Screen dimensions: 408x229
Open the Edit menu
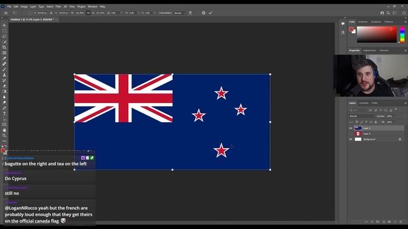tap(16, 6)
